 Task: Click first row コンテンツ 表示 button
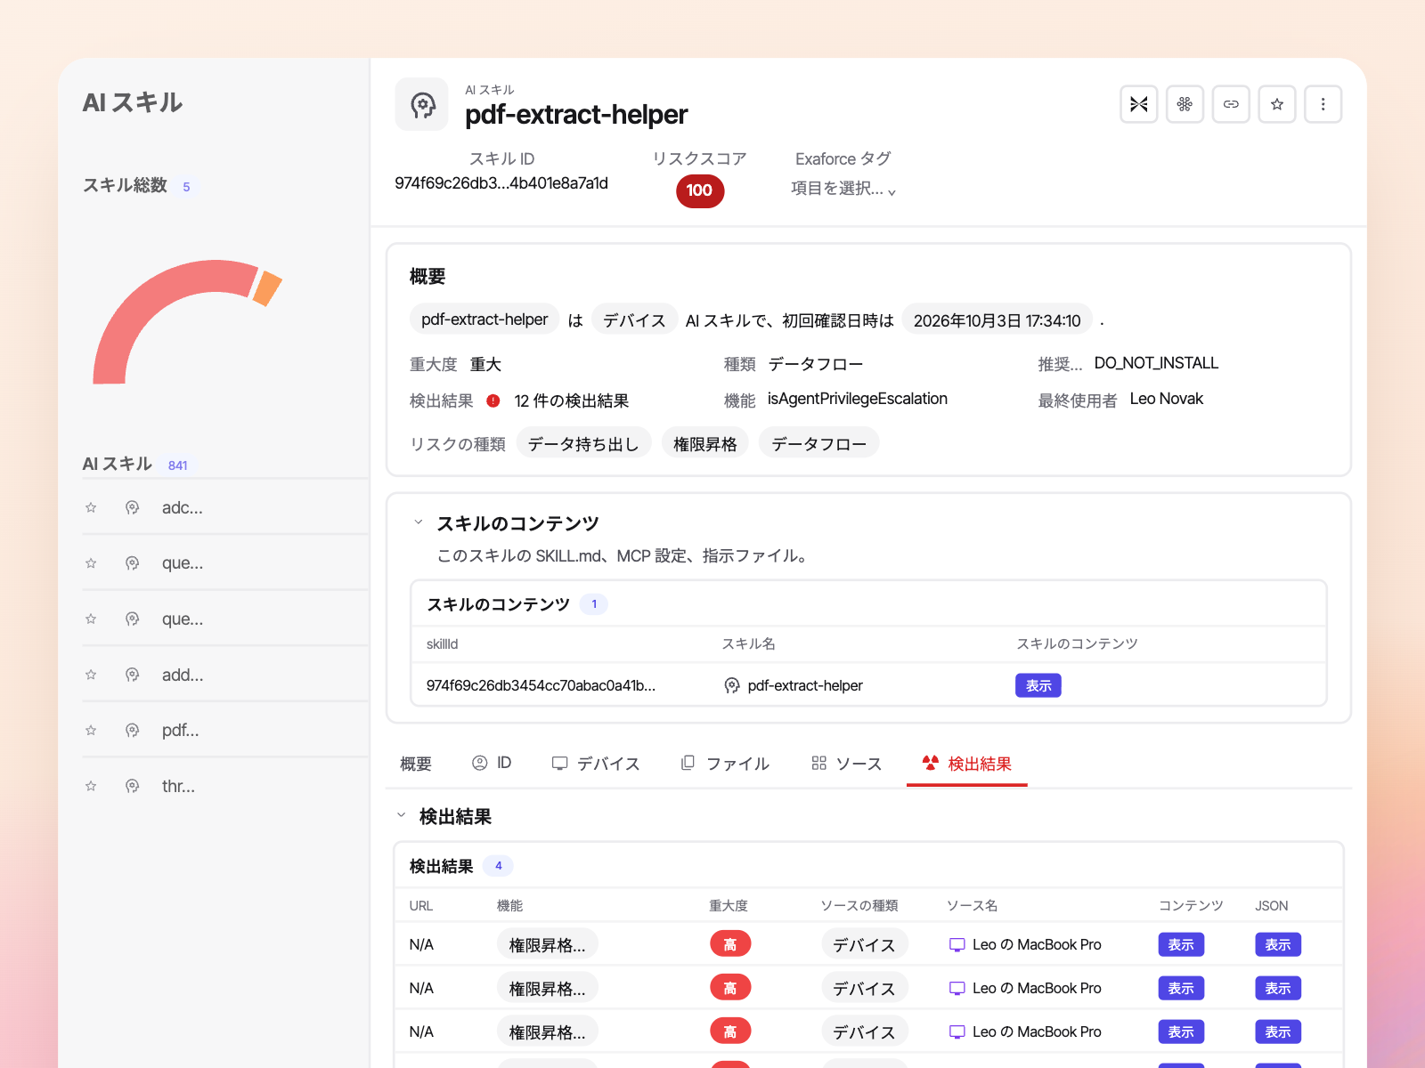point(1181,944)
